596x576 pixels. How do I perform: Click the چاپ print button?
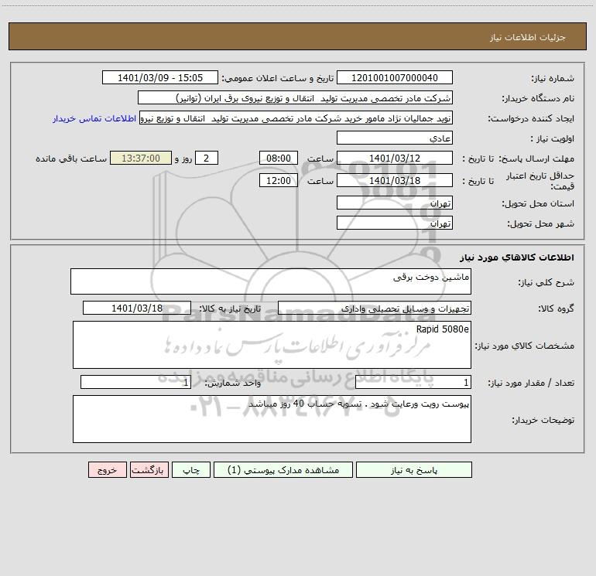[191, 470]
